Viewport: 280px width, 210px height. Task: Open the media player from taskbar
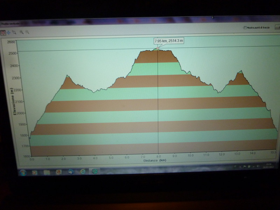[35, 172]
